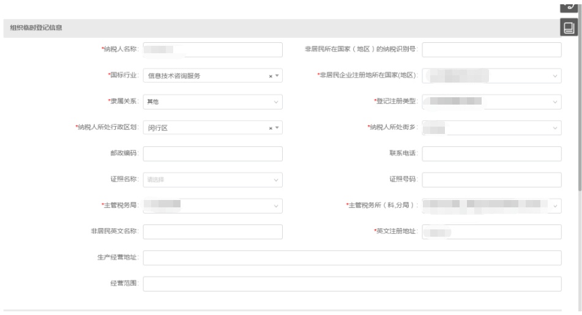Viewport: 582px width, 315px height.
Task: Click the 邮政编码 input field
Action: pos(212,154)
